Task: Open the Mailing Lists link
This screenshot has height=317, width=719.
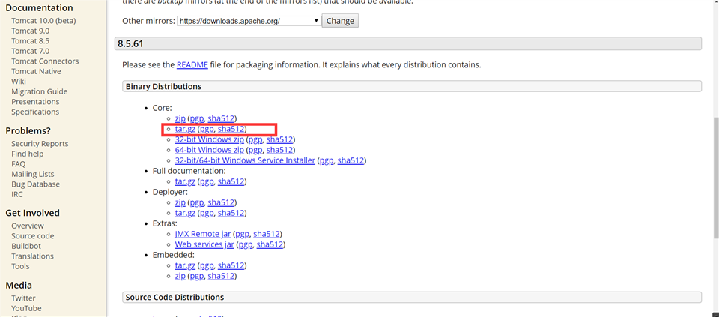Action: pyautogui.click(x=32, y=174)
